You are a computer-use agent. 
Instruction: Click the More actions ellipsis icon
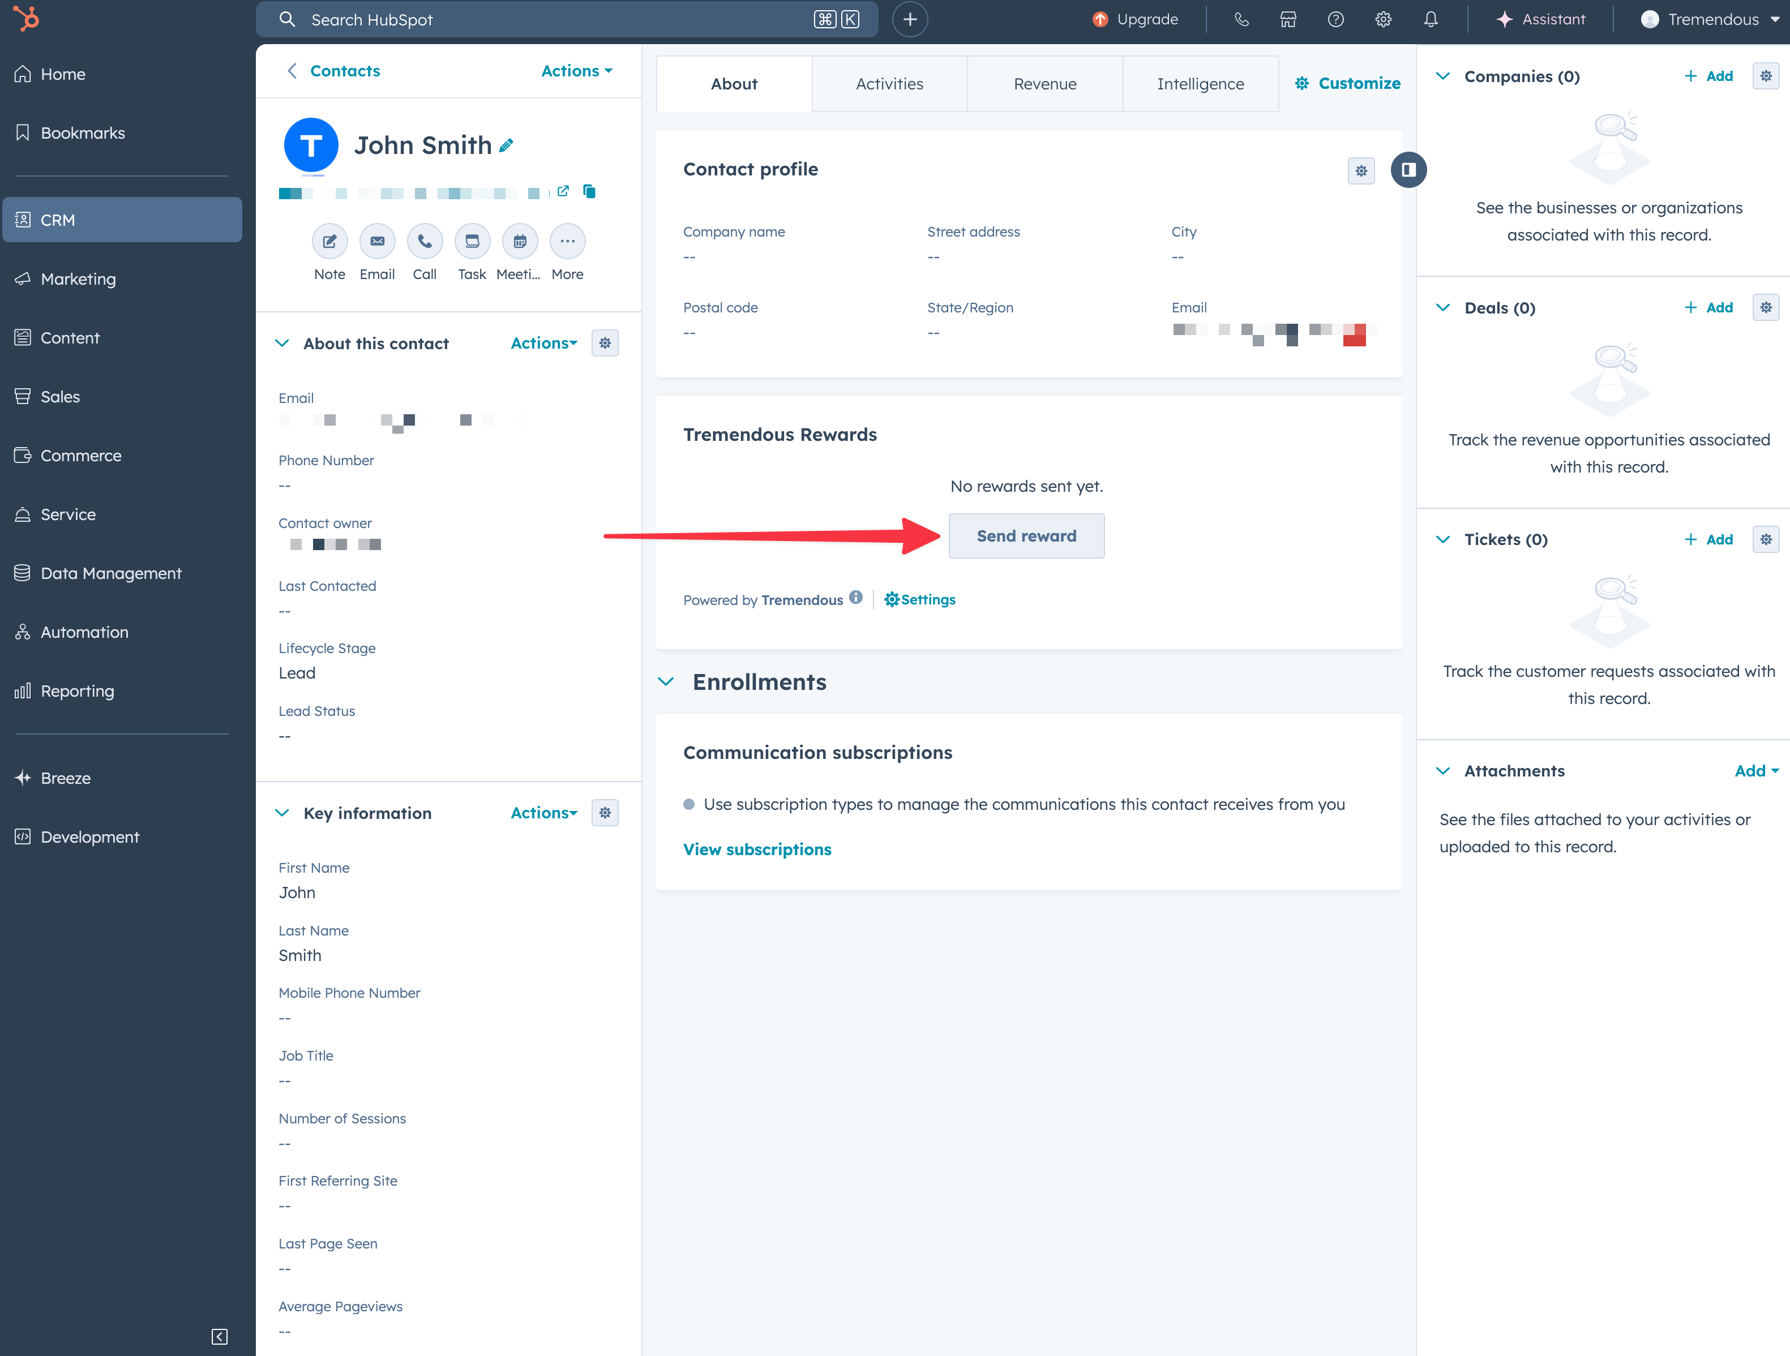(x=567, y=241)
